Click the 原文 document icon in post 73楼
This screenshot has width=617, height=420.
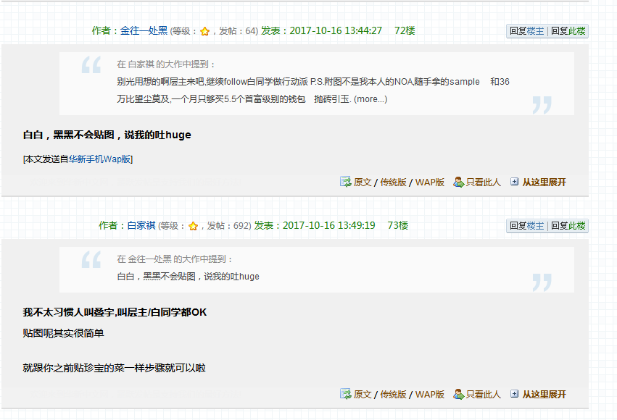click(346, 394)
